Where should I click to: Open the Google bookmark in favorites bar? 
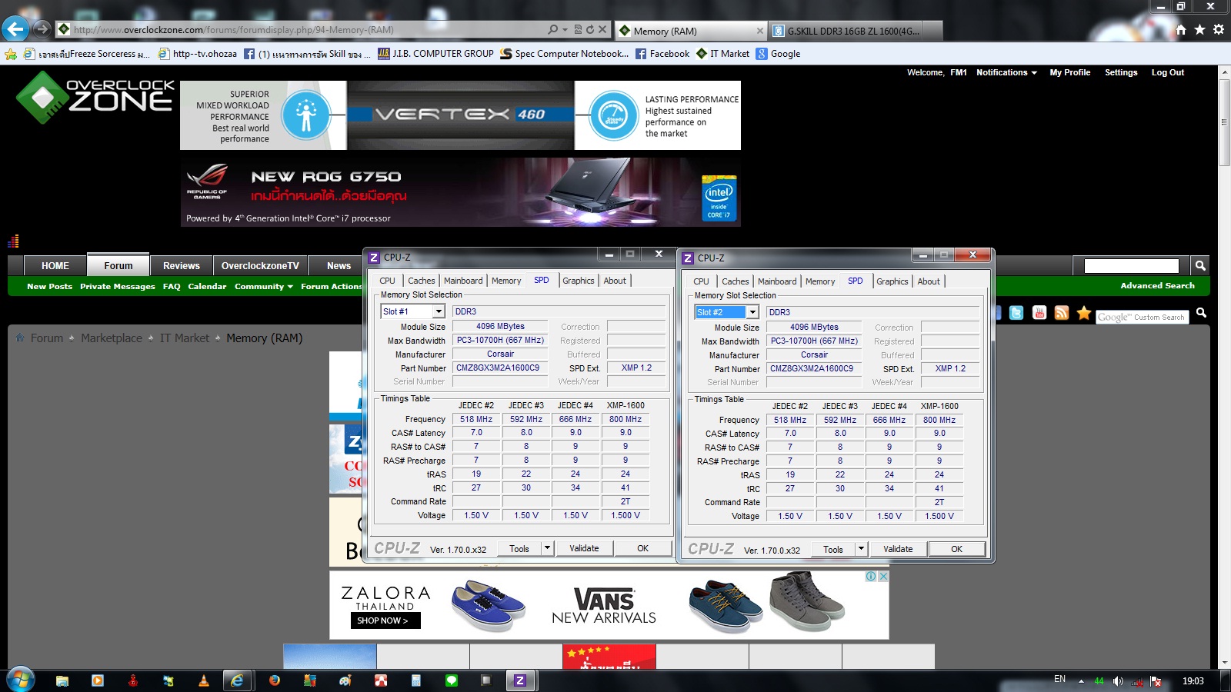click(x=778, y=54)
